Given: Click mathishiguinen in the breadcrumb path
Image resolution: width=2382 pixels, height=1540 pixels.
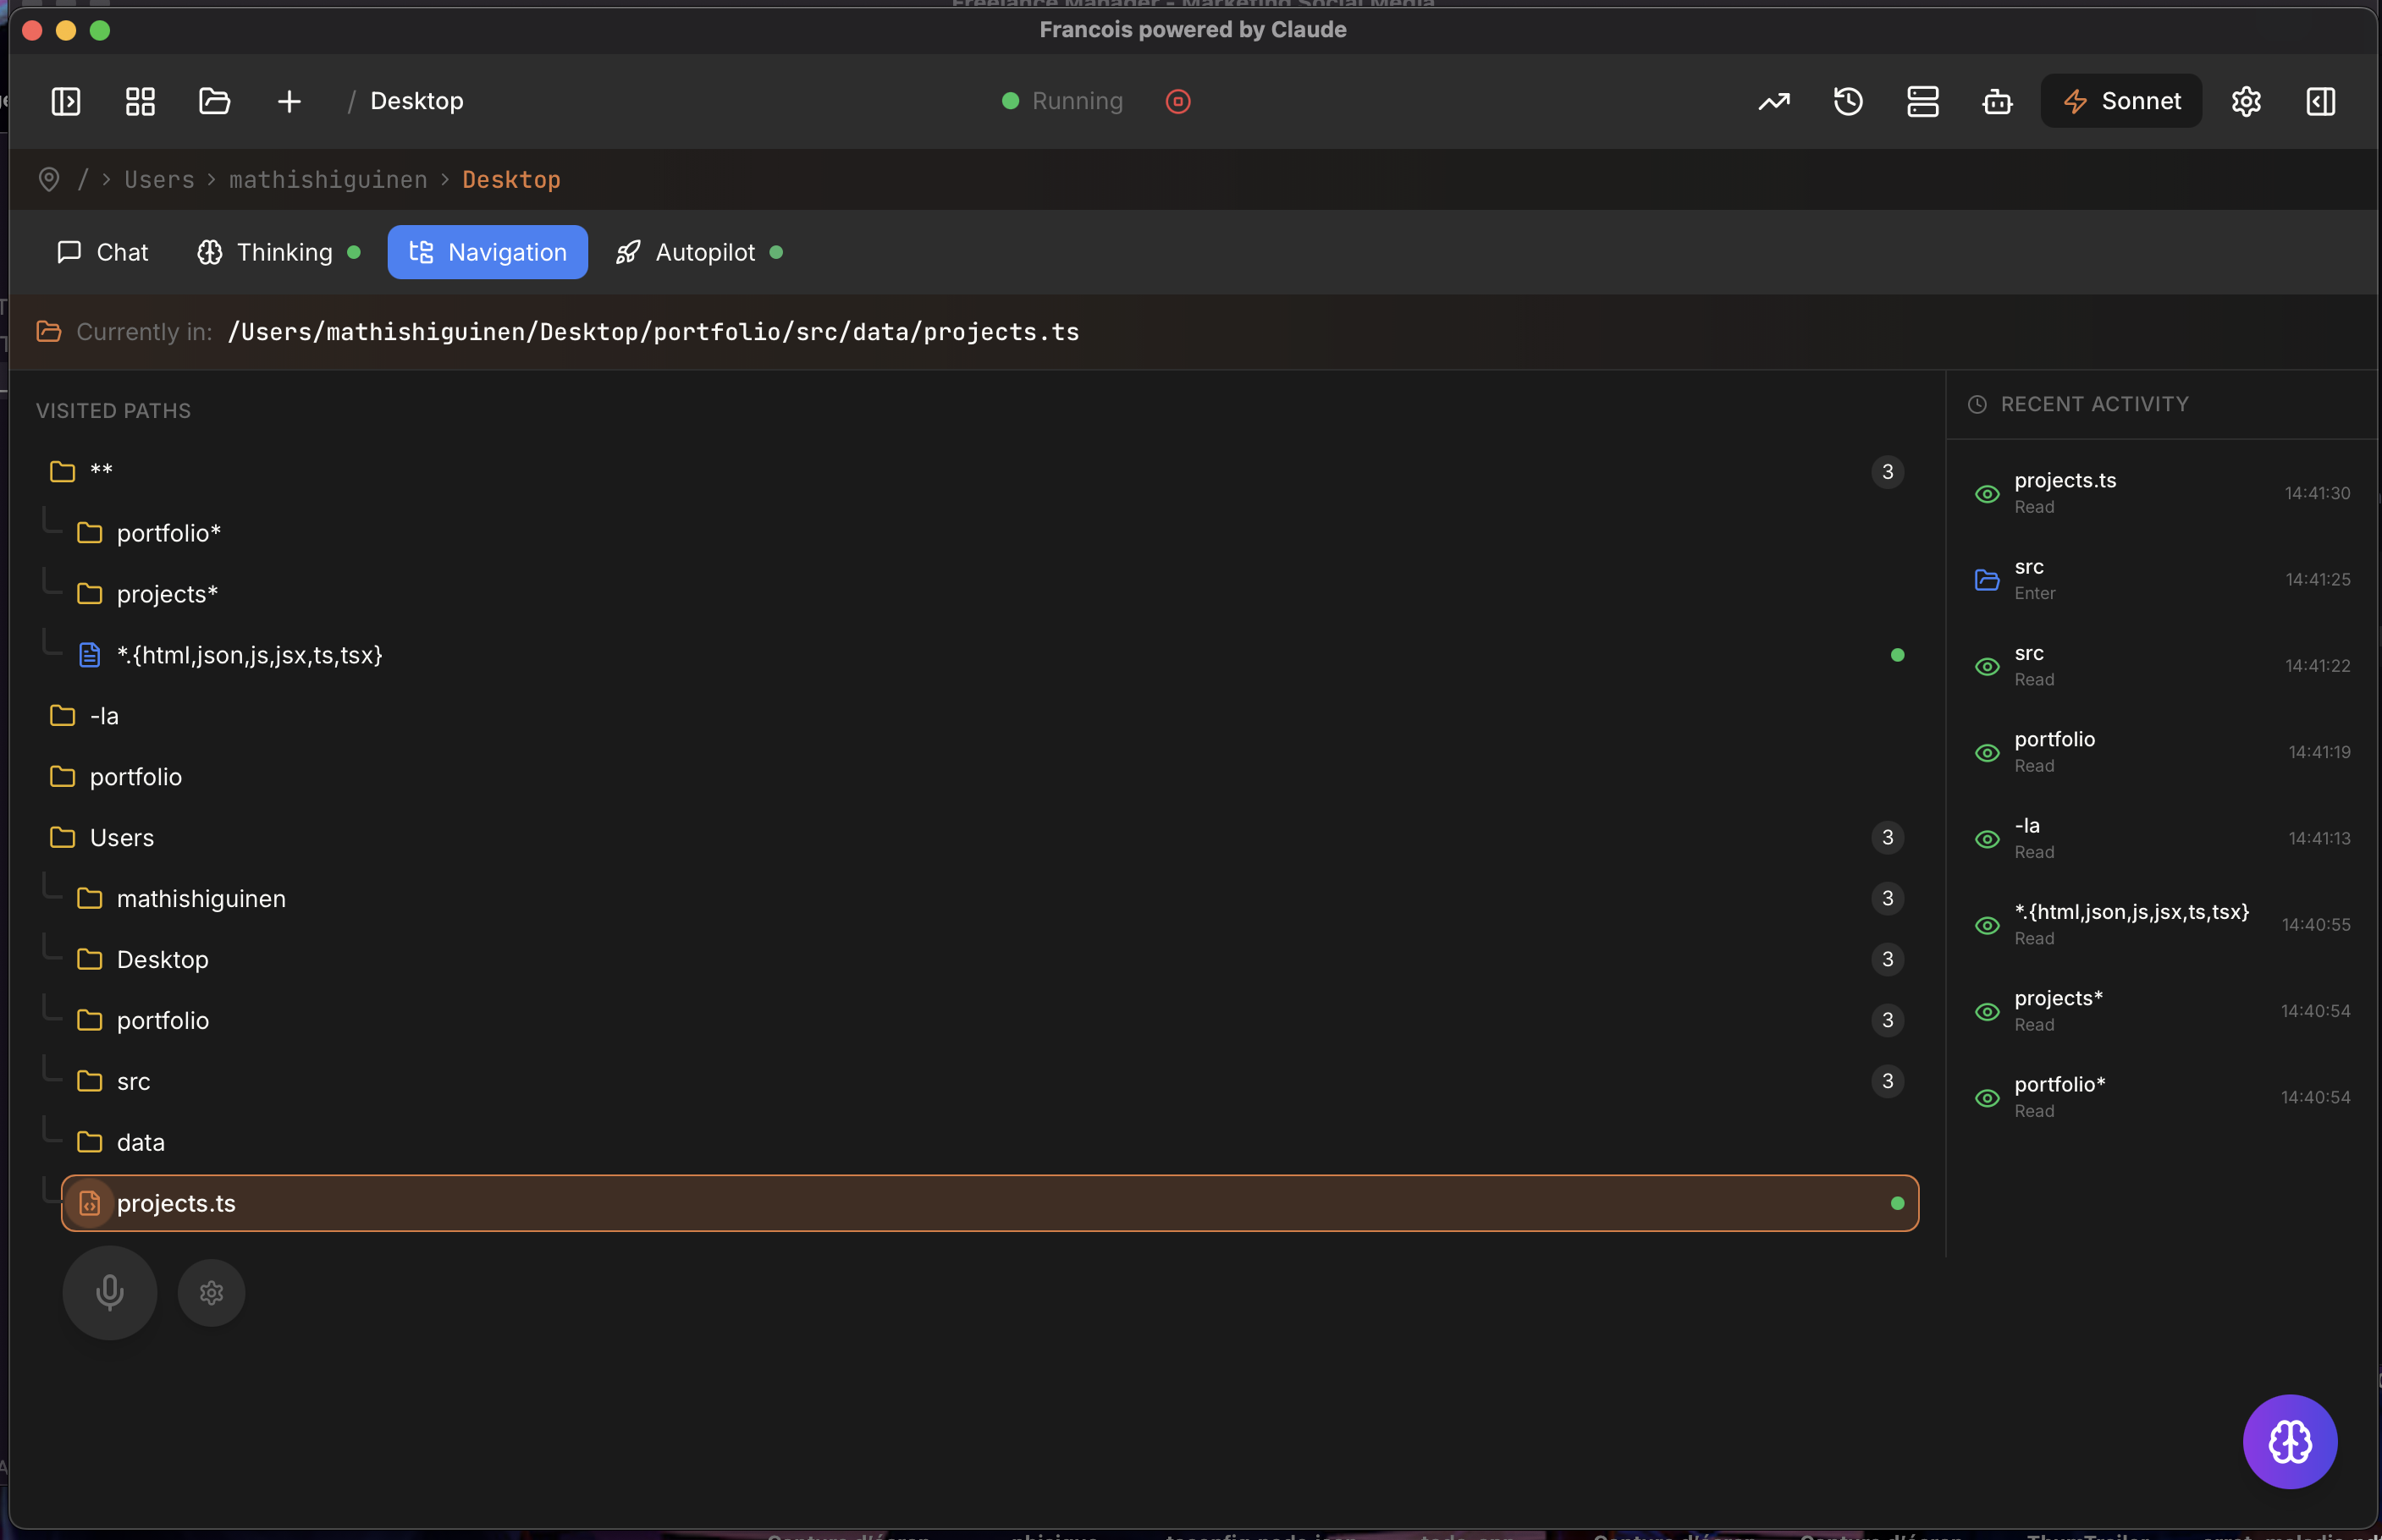Looking at the screenshot, I should [x=328, y=180].
